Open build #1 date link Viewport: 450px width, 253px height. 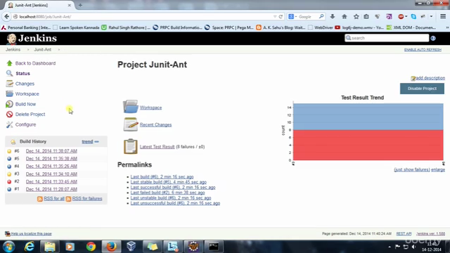tap(51, 189)
